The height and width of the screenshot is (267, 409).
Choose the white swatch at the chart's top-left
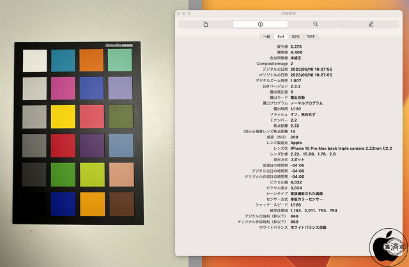point(35,59)
